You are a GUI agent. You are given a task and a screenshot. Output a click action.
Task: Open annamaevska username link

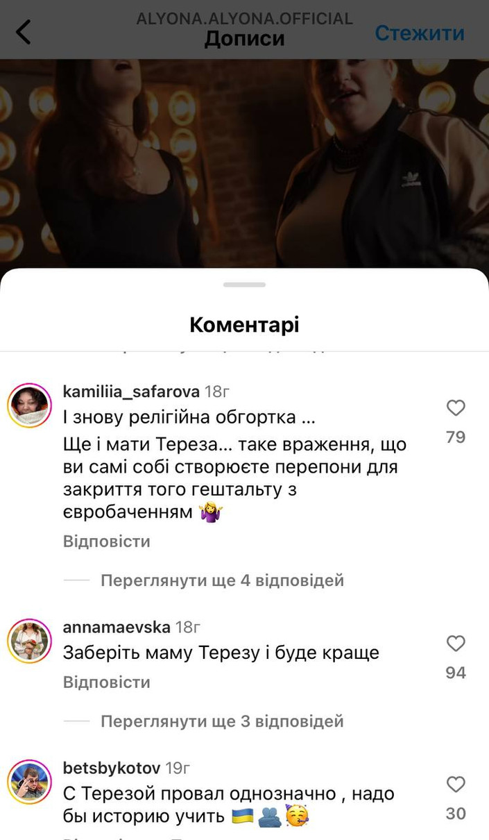coord(117,627)
